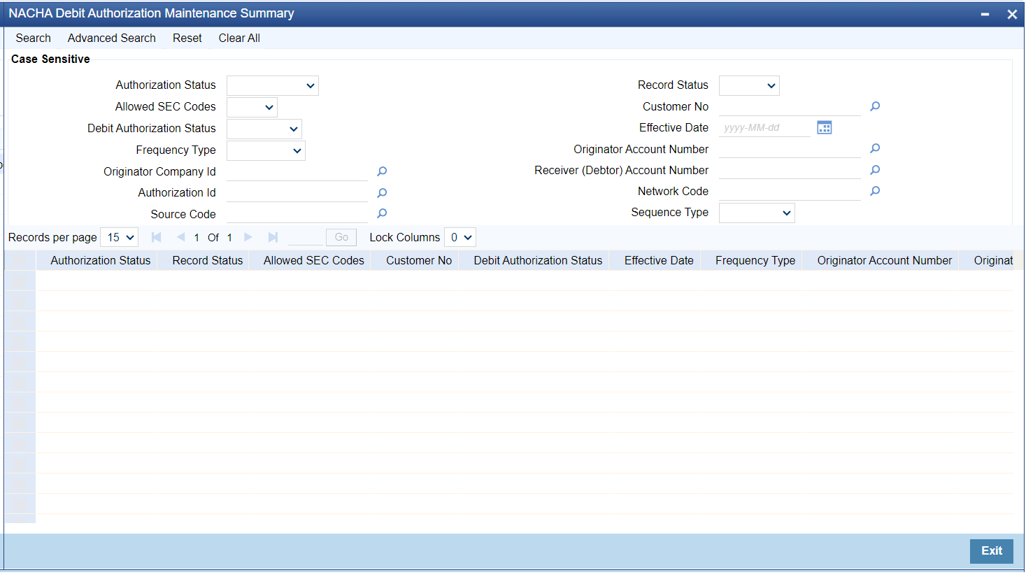Click Search in the toolbar

(x=34, y=38)
